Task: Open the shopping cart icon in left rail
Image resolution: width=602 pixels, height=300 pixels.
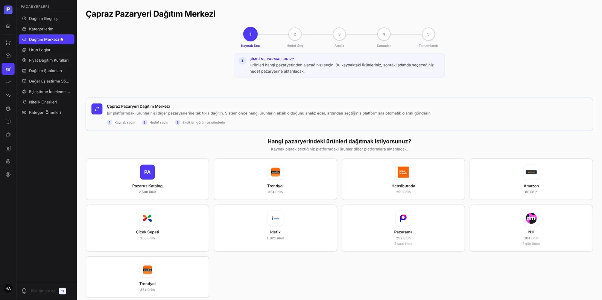Action: [x=8, y=43]
